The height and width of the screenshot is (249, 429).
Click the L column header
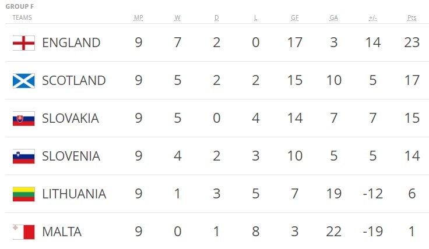click(255, 17)
